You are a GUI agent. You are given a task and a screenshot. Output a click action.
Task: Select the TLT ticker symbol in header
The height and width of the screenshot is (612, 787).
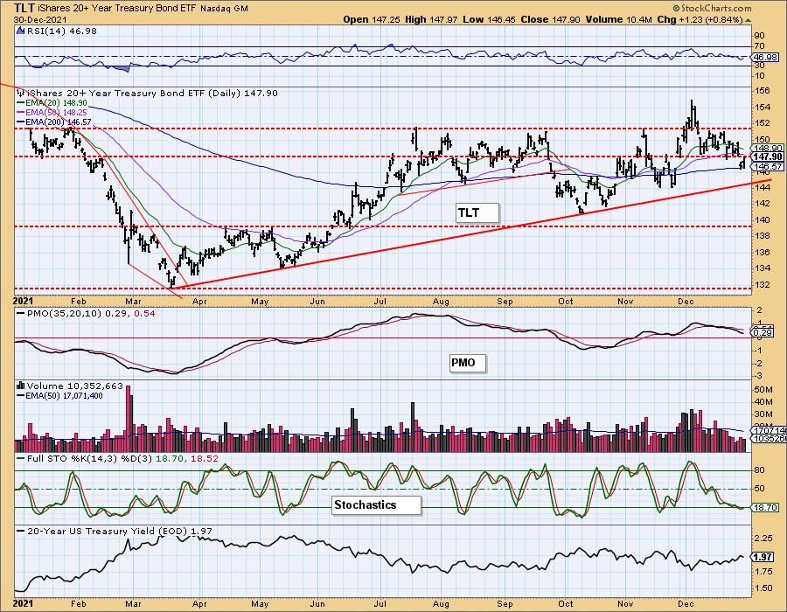pyautogui.click(x=24, y=8)
